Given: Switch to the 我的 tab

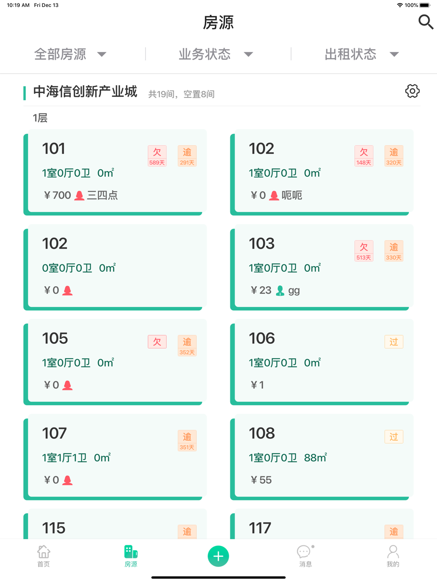Looking at the screenshot, I should (x=392, y=556).
